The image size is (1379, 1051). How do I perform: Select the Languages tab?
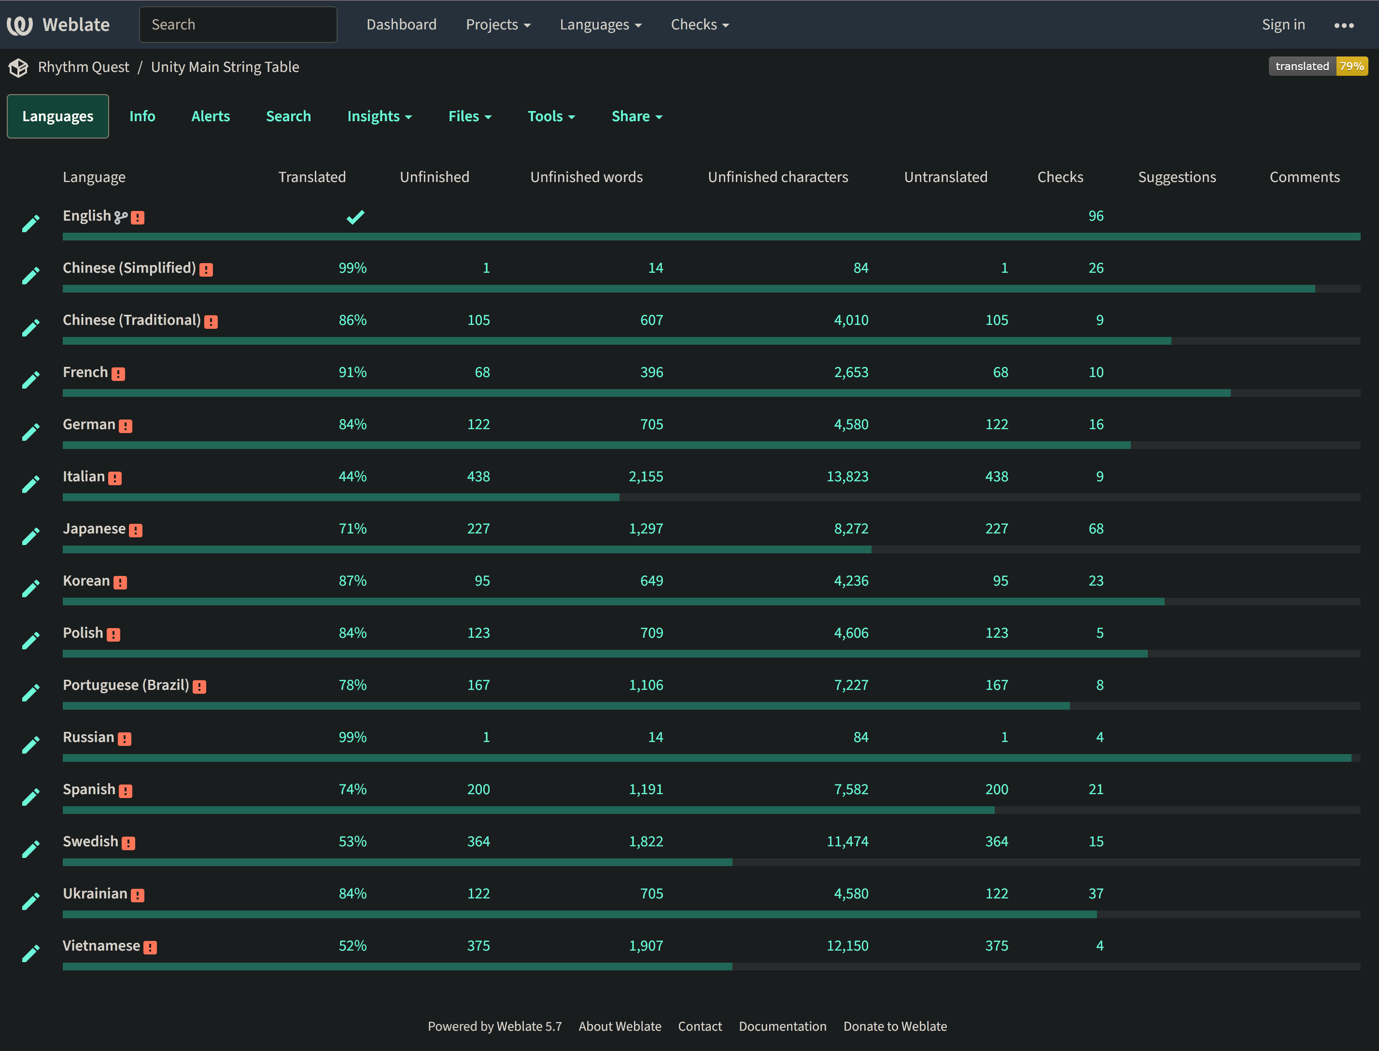click(x=57, y=116)
